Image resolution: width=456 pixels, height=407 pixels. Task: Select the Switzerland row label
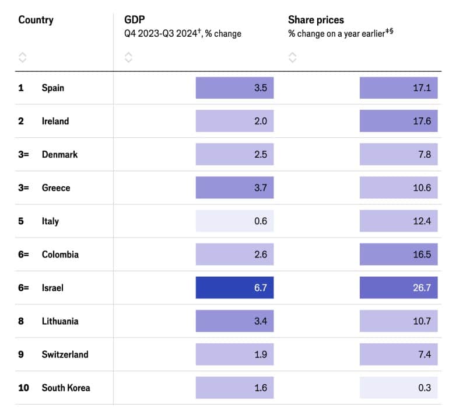[x=65, y=354]
